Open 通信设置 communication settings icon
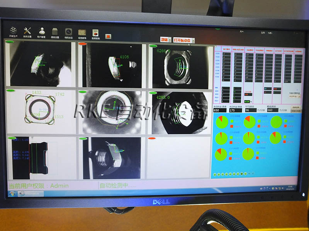The image size is (309, 231). pyautogui.click(x=55, y=32)
